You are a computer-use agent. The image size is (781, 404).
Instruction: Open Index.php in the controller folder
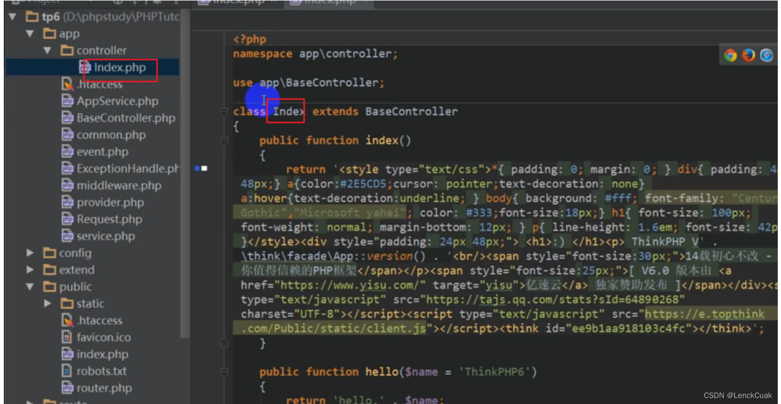click(120, 68)
